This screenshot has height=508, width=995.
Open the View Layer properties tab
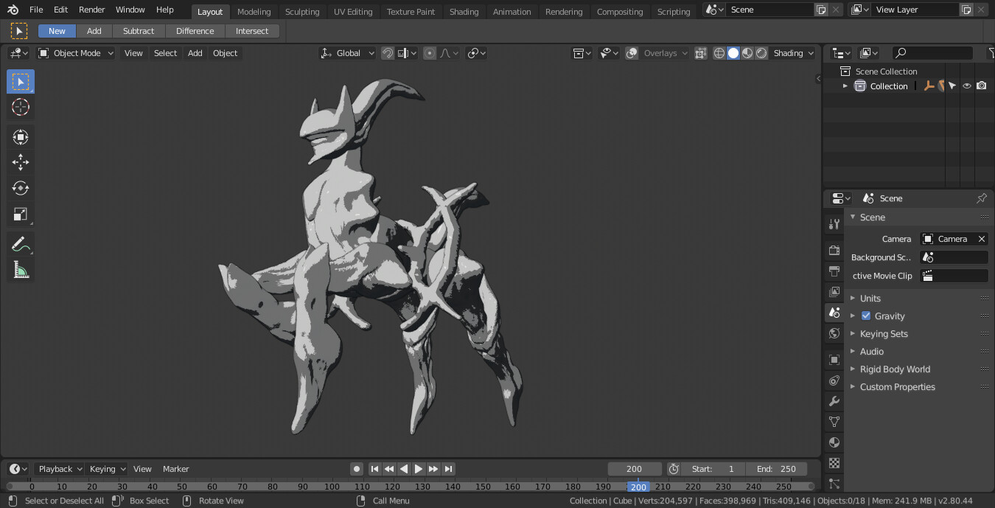coord(834,292)
